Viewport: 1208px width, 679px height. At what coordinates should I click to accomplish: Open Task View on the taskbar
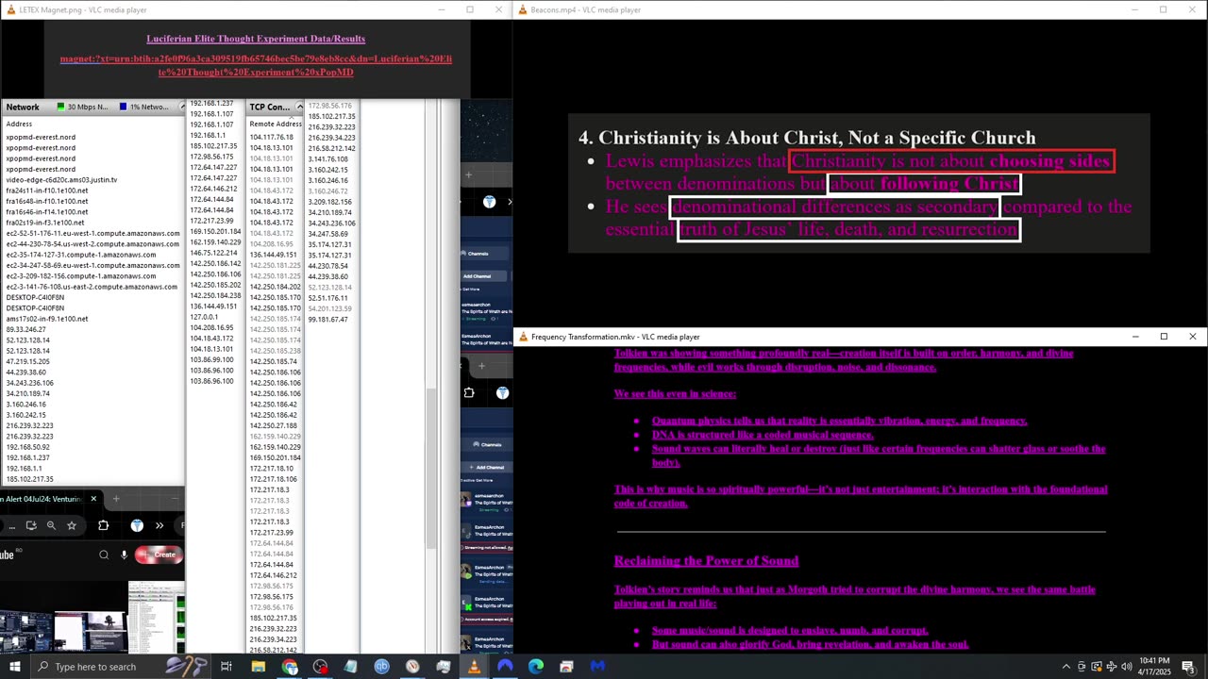[226, 667]
